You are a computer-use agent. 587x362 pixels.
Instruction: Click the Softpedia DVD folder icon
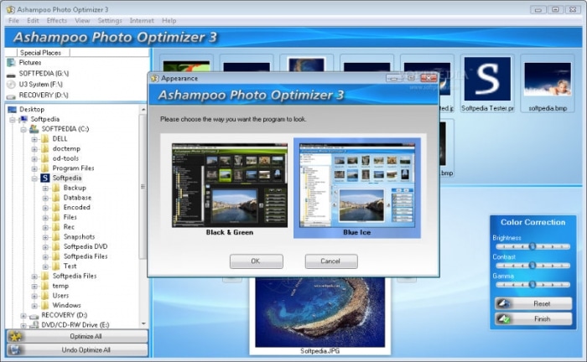point(56,246)
